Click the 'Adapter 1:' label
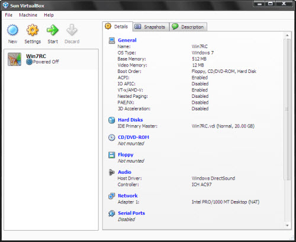296x242 pixels. click(x=128, y=202)
